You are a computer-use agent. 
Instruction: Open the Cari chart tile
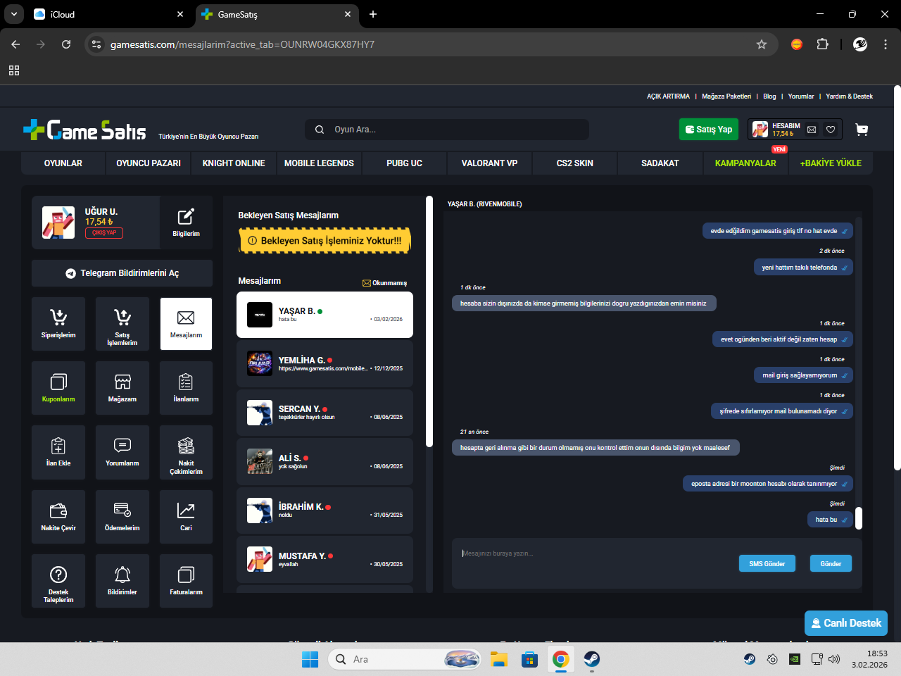[x=186, y=517]
